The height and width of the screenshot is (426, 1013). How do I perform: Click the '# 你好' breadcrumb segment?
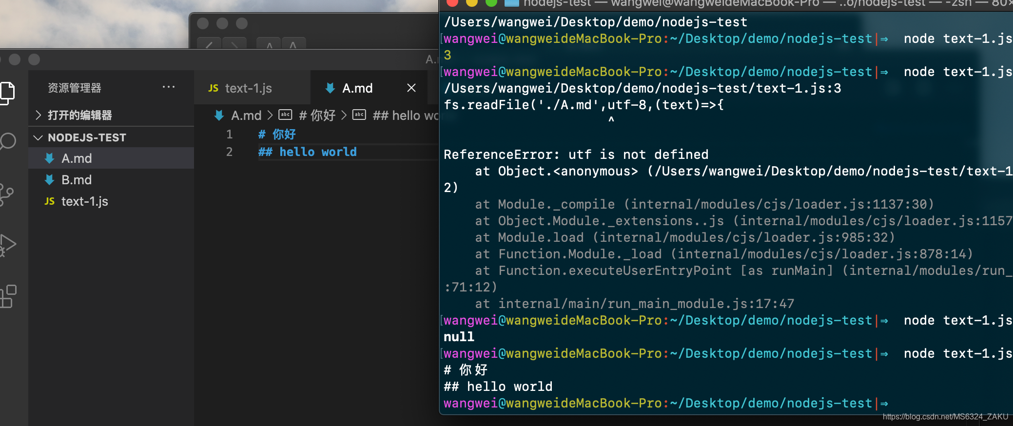click(317, 116)
